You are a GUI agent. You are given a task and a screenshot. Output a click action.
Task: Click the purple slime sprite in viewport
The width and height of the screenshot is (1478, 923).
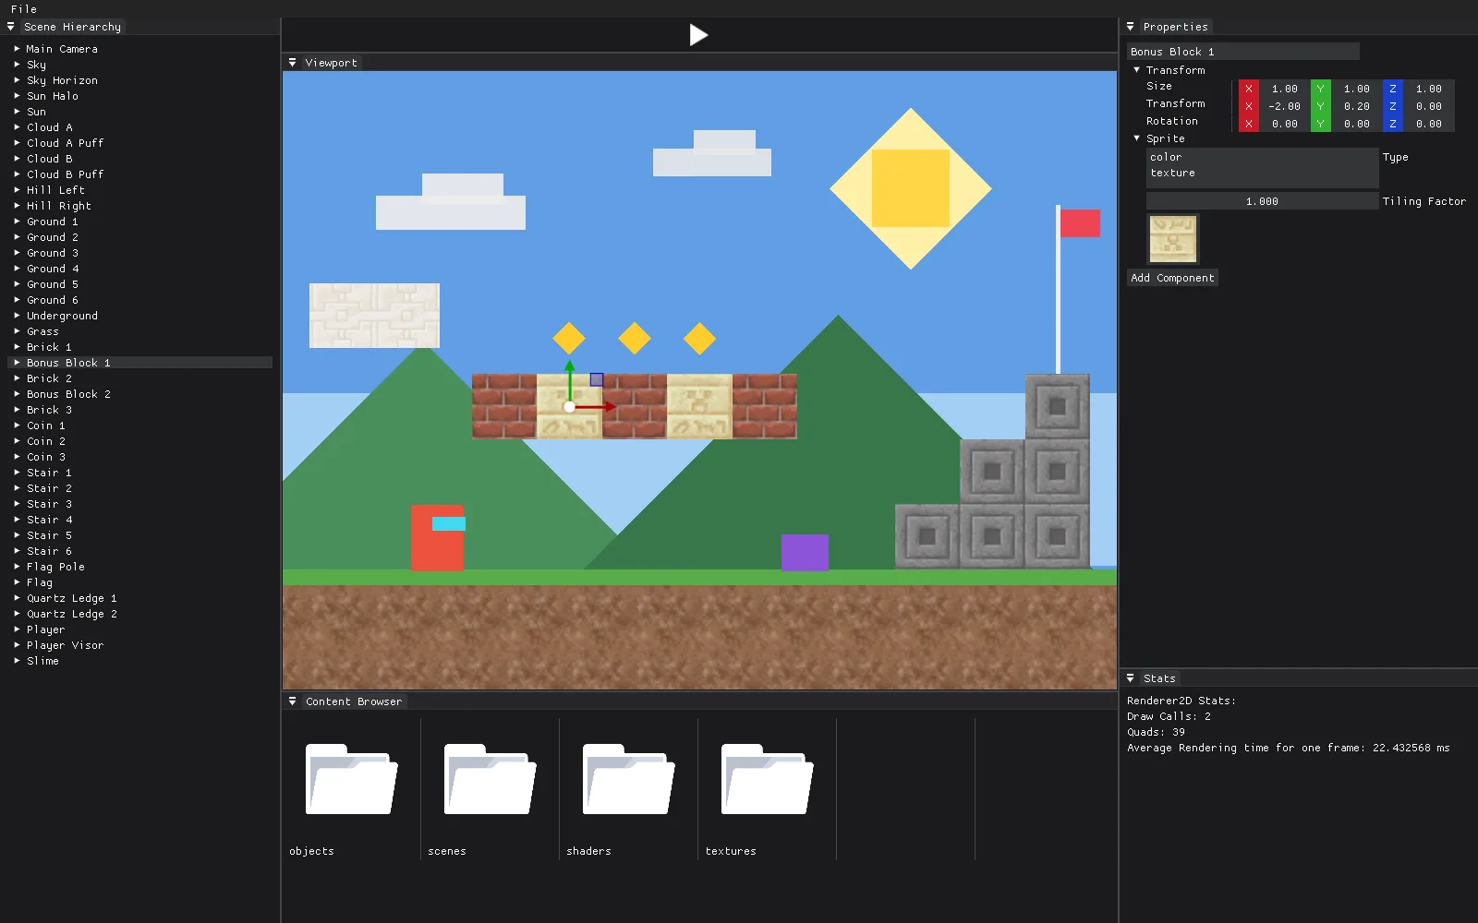coord(805,553)
